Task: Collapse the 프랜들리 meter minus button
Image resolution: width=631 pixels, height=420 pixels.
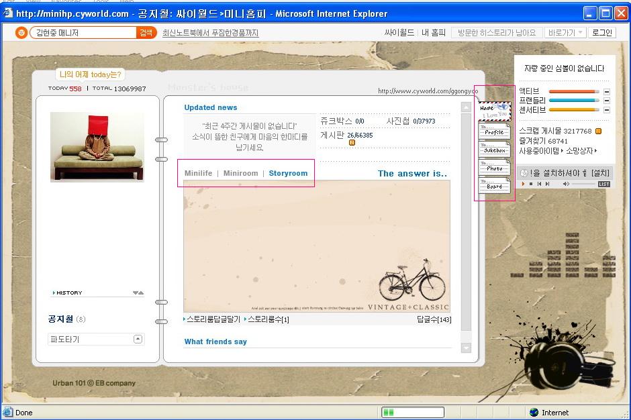Action: (x=607, y=101)
